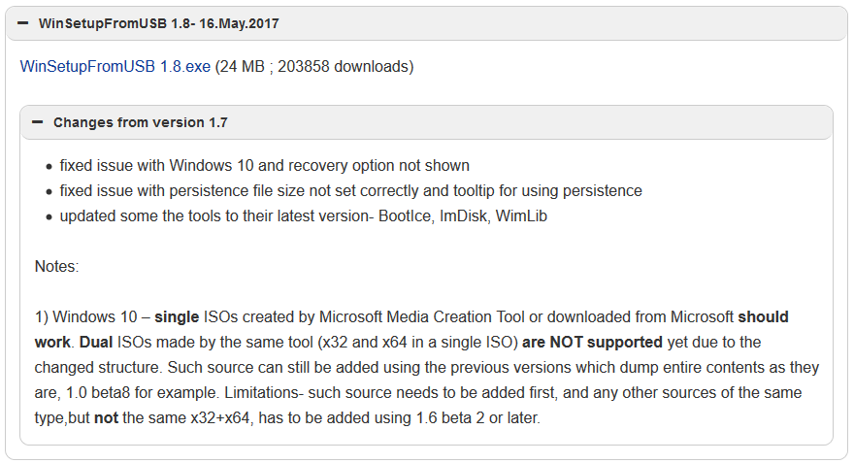854x463 pixels.
Task: Click the BootIce, ImDisk, WimLib bullet item
Action: [x=304, y=216]
